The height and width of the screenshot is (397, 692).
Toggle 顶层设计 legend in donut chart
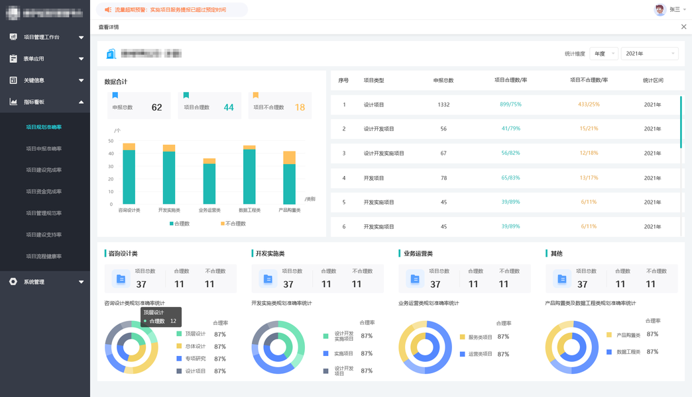coord(192,334)
